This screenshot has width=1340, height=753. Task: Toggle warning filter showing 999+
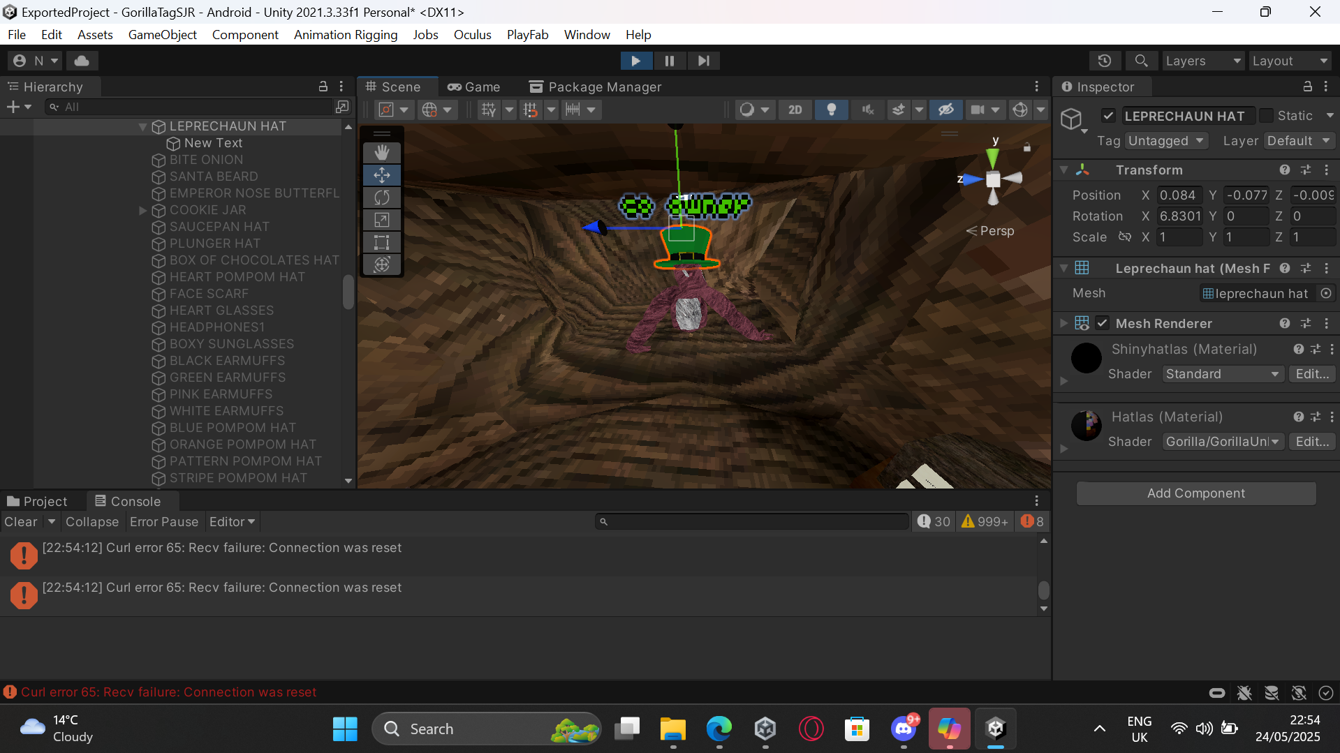[985, 521]
